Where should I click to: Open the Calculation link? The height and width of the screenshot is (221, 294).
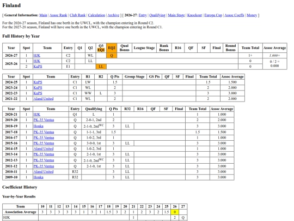[96, 15]
